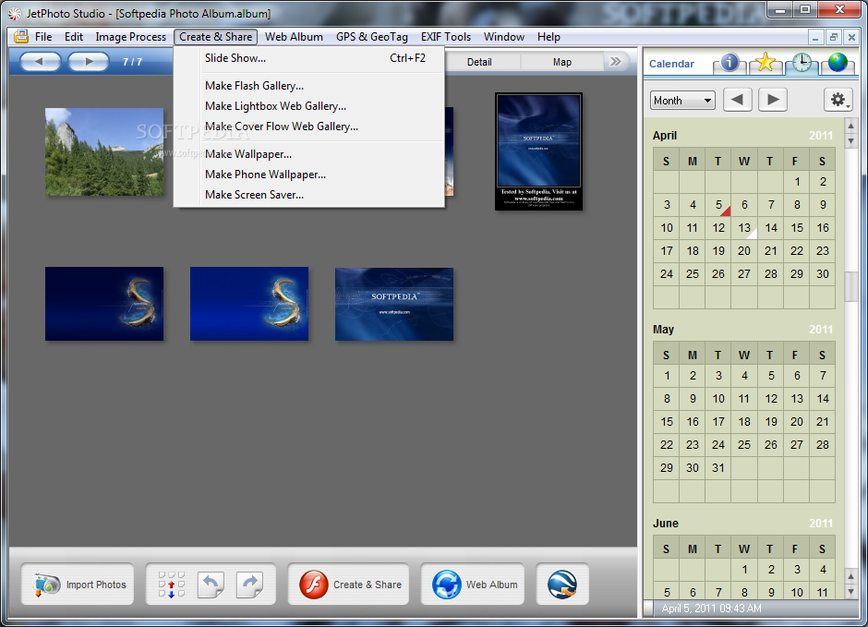Image resolution: width=868 pixels, height=627 pixels.
Task: Select Softpedia text wallpaper thumbnail
Action: pyautogui.click(x=394, y=304)
